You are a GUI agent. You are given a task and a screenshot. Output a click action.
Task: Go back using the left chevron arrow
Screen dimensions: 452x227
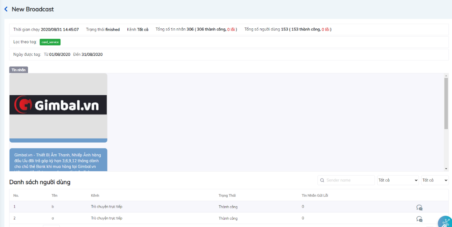pyautogui.click(x=6, y=9)
